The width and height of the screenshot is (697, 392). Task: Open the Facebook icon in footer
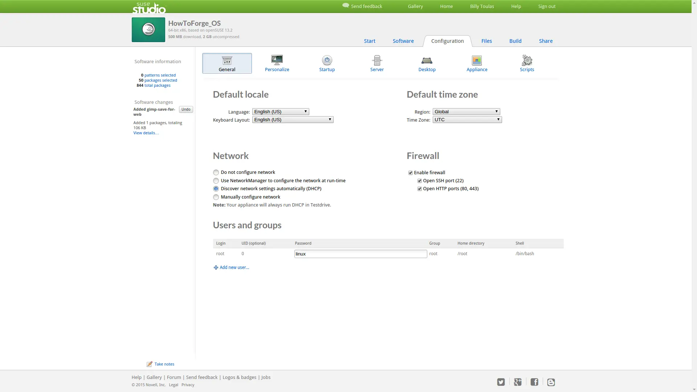click(534, 382)
